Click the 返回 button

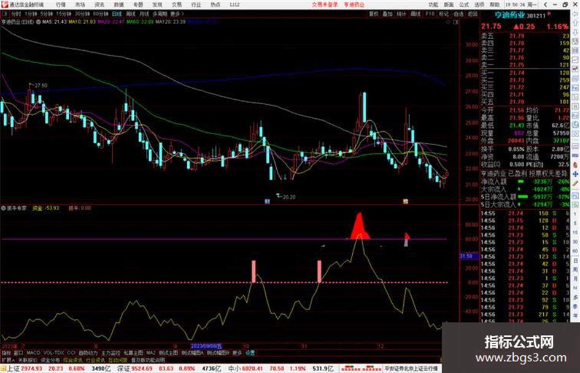click(473, 14)
